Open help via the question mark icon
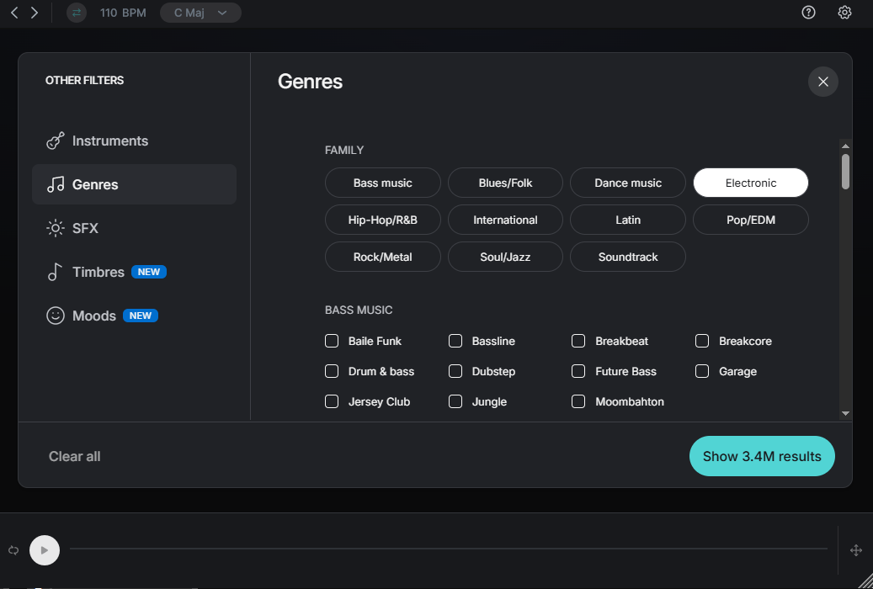 tap(808, 12)
